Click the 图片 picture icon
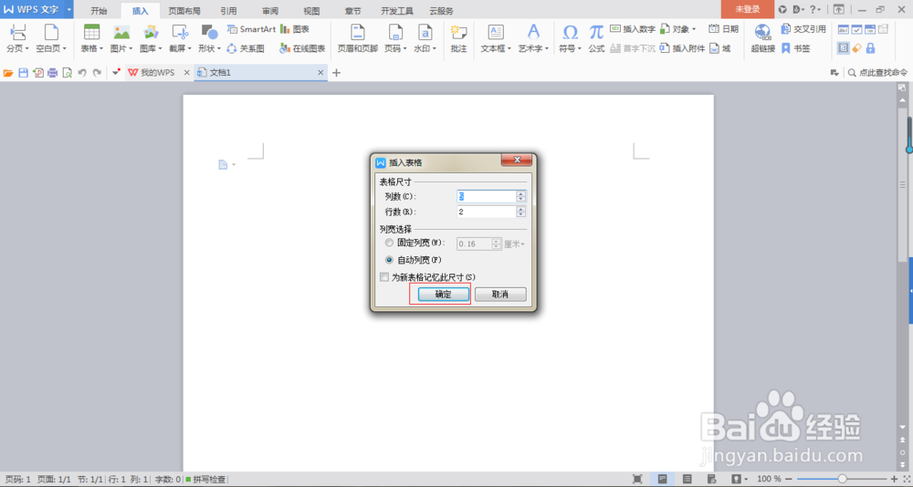Viewport: 913px width, 487px height. tap(121, 33)
